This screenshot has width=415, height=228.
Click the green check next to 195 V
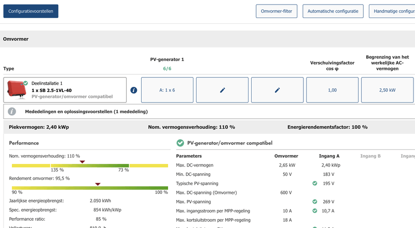tap(314, 183)
